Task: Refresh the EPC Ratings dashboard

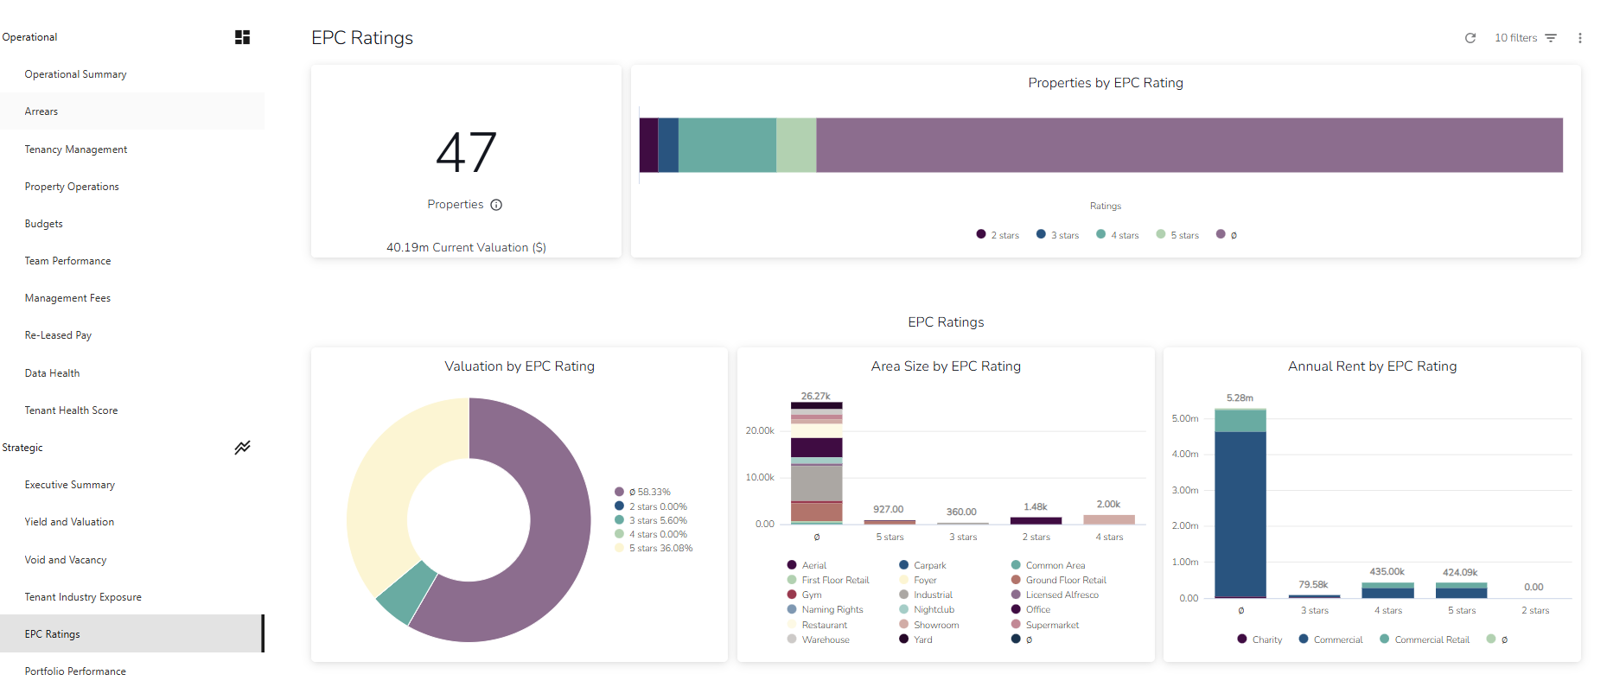Action: point(1470,38)
